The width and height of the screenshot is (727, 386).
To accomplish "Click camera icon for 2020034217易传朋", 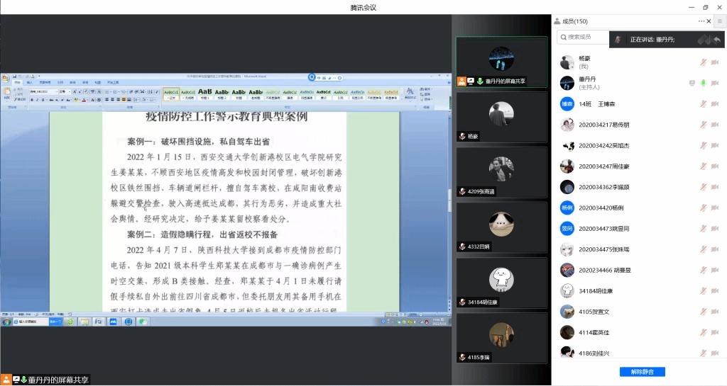I will click(714, 125).
